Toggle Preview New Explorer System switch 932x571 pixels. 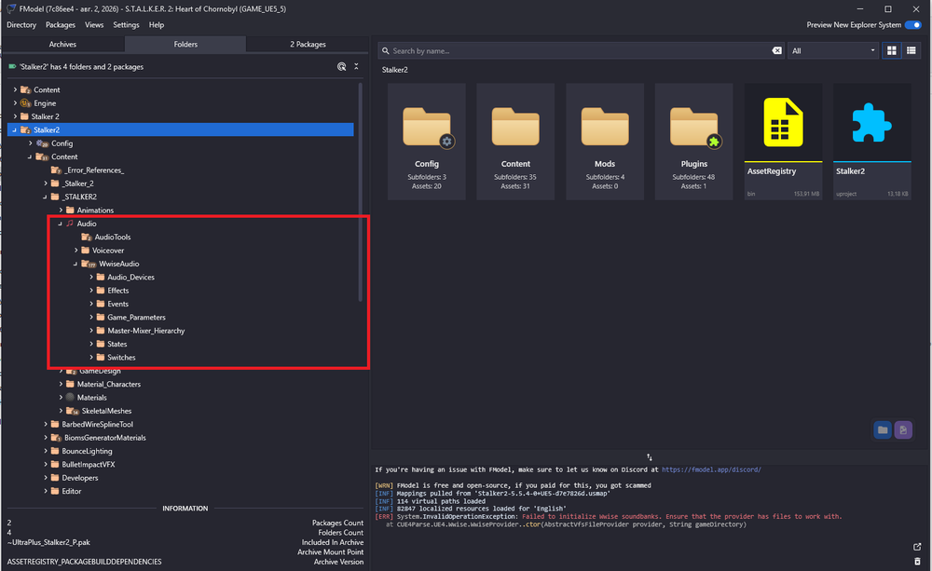coord(912,25)
